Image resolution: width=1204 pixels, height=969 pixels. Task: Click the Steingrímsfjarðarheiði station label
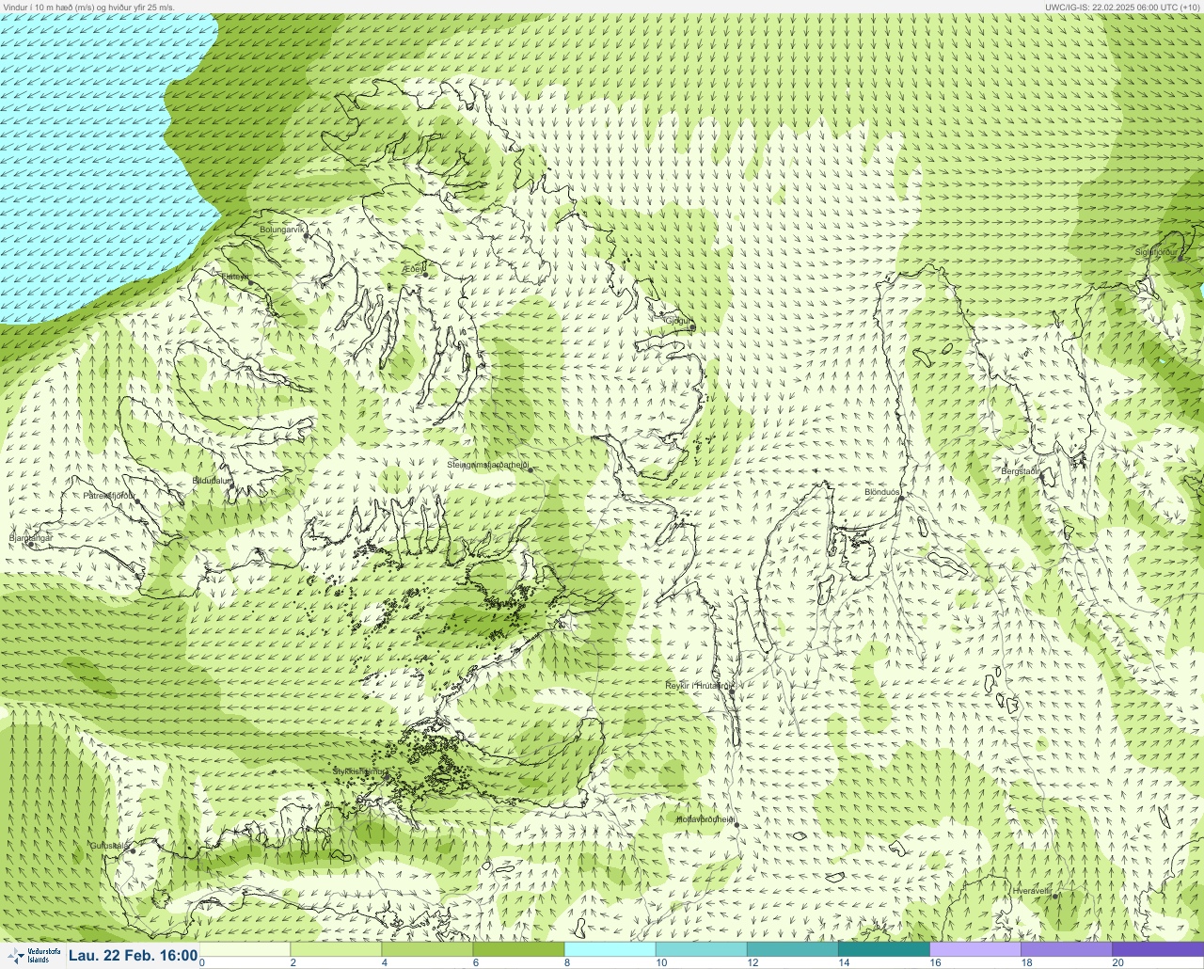pos(487,465)
